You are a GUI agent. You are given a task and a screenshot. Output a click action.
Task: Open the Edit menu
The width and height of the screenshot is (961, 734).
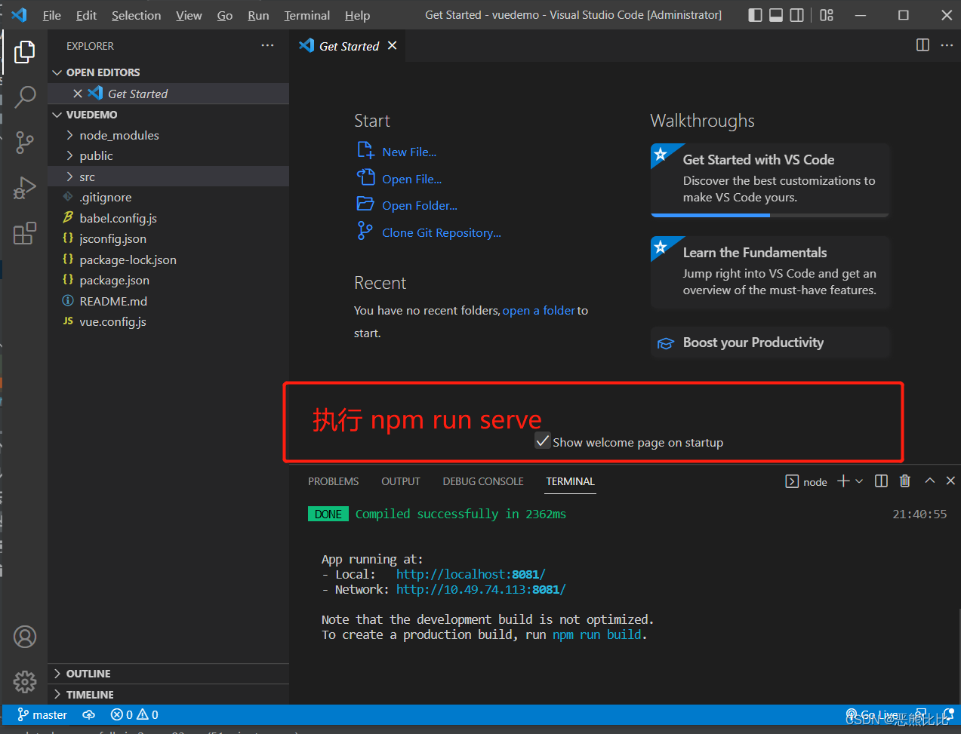(86, 15)
